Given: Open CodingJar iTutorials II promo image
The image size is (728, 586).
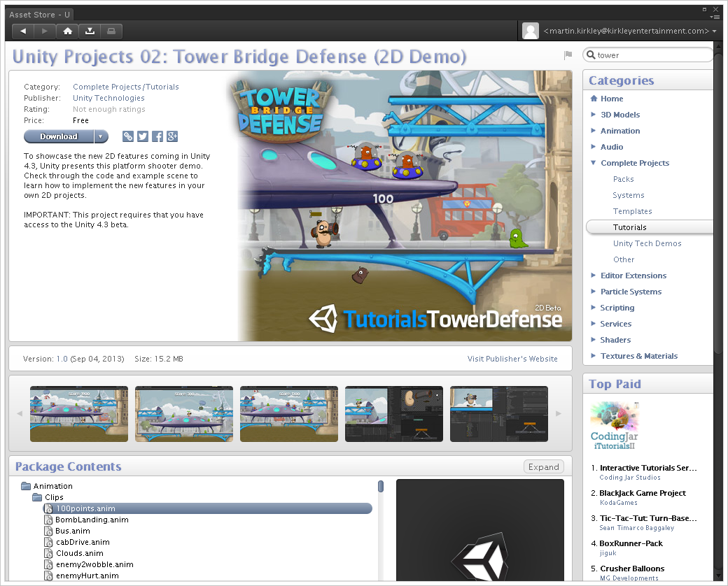Looking at the screenshot, I should tap(615, 425).
